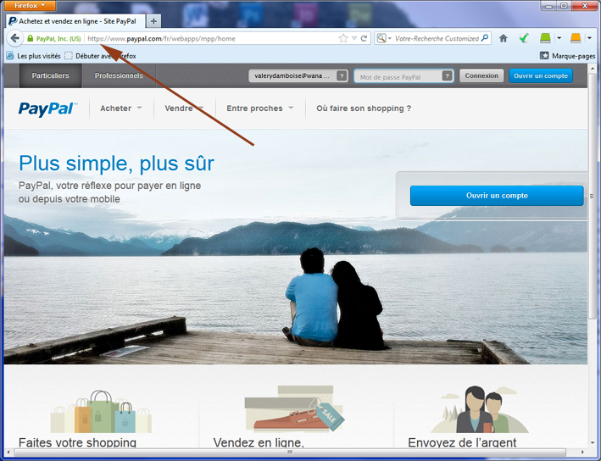Open the Firefox menu button

(28, 5)
